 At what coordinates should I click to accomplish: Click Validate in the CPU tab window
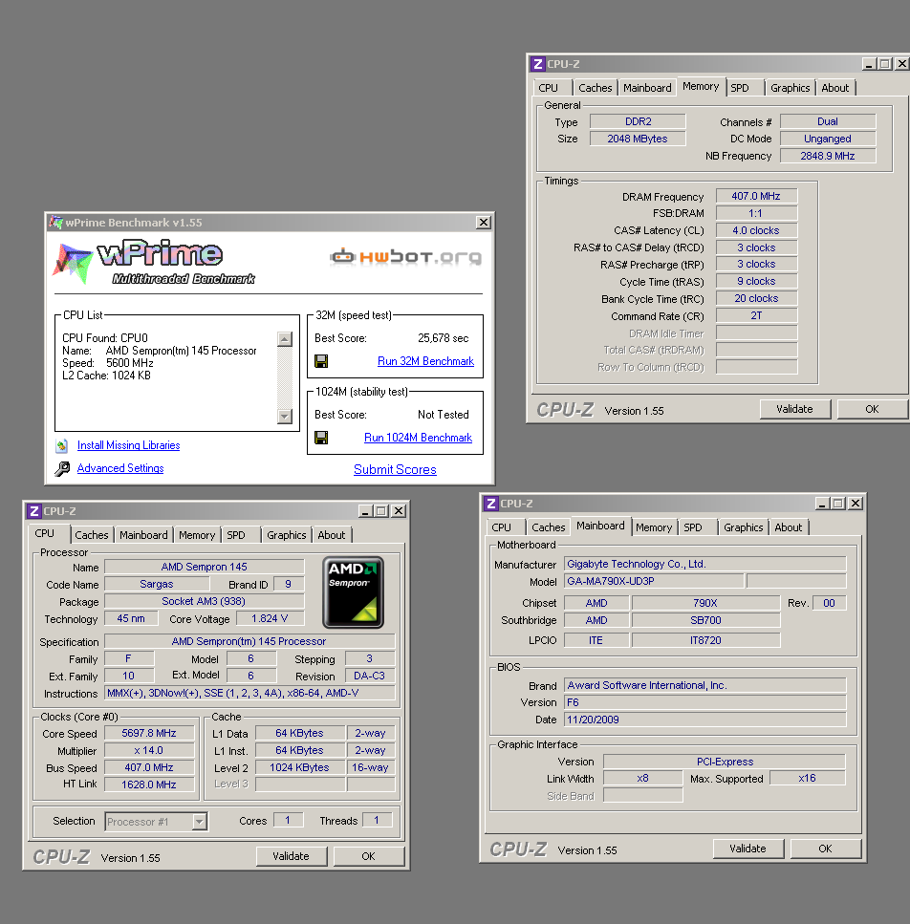[x=291, y=856]
